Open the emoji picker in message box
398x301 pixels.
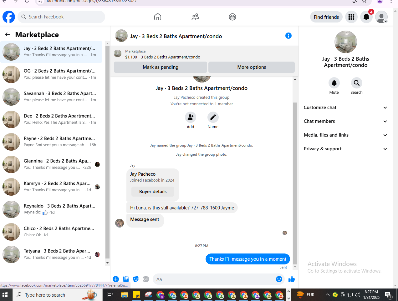click(x=279, y=279)
